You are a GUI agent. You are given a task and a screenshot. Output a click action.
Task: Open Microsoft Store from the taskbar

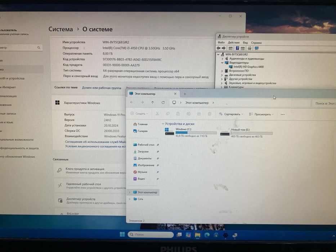click(x=216, y=235)
